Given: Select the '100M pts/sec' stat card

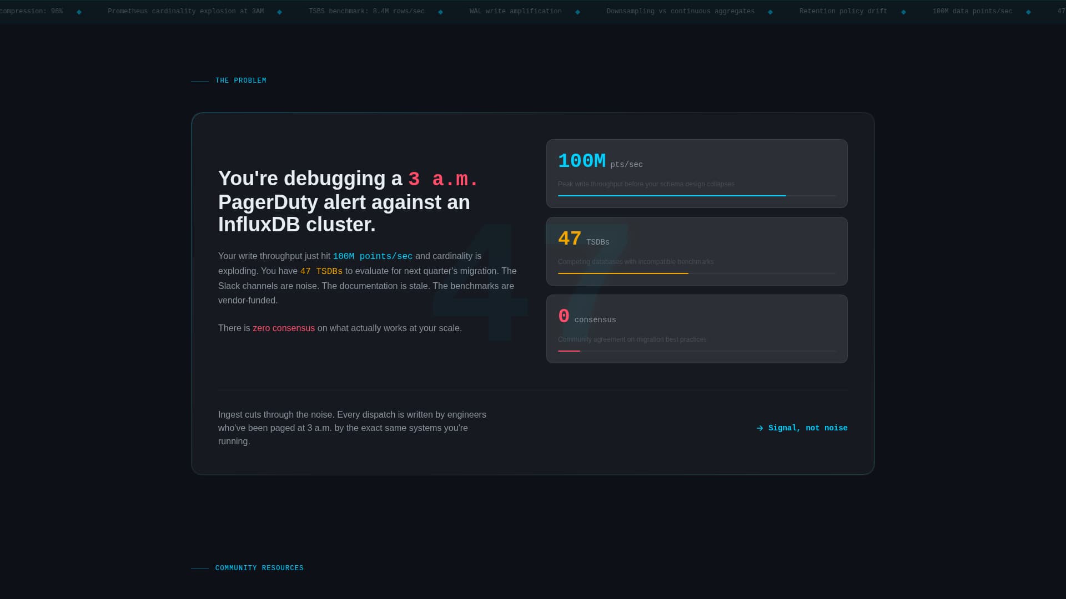Looking at the screenshot, I should pyautogui.click(x=697, y=174).
